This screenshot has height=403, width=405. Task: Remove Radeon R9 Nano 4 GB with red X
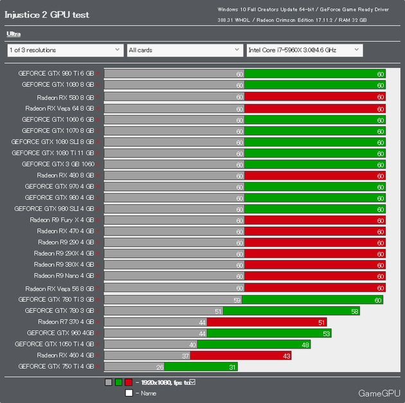[x=98, y=276]
